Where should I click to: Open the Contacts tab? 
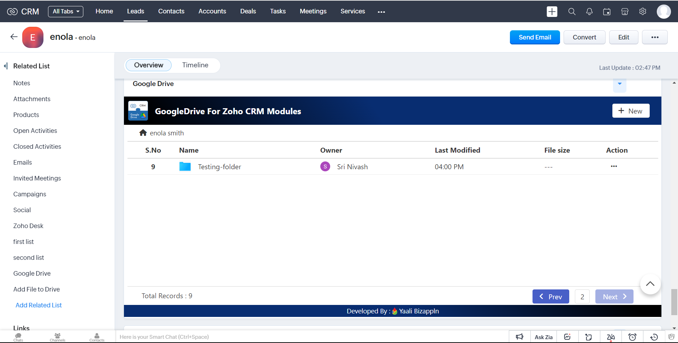171,11
